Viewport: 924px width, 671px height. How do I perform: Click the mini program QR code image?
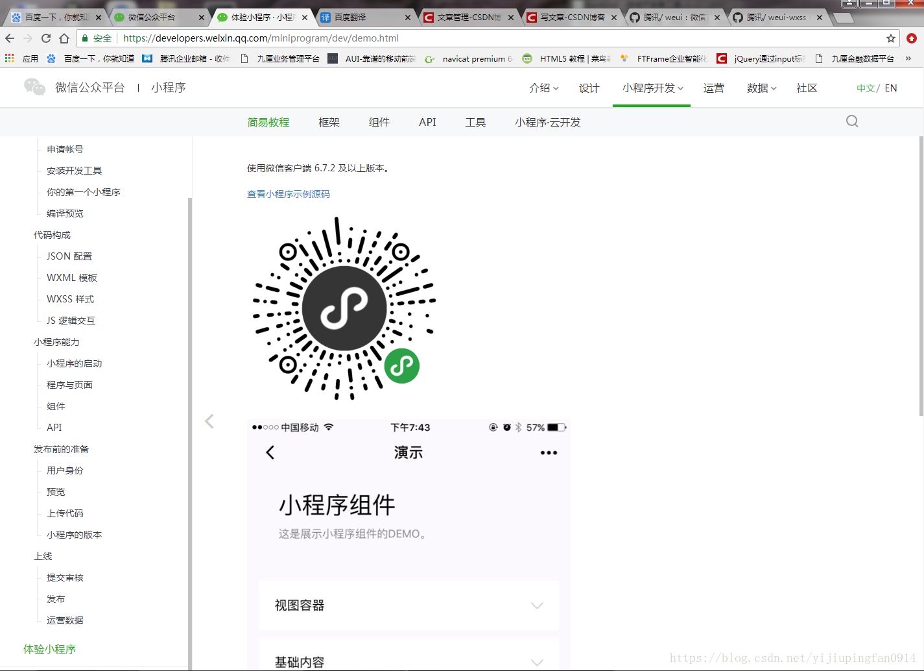(344, 308)
